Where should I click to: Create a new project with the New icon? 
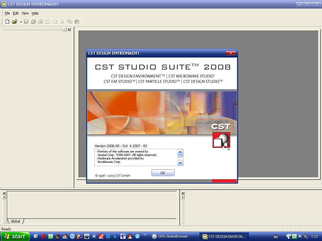8,22
